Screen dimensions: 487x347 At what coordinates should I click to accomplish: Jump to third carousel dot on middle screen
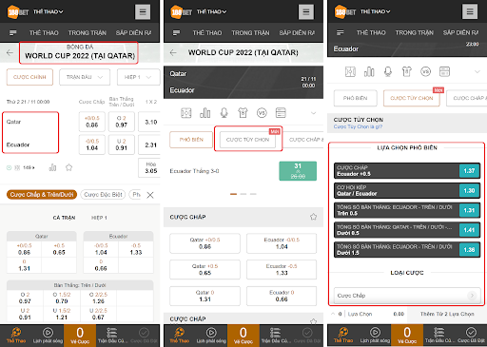(x=253, y=194)
